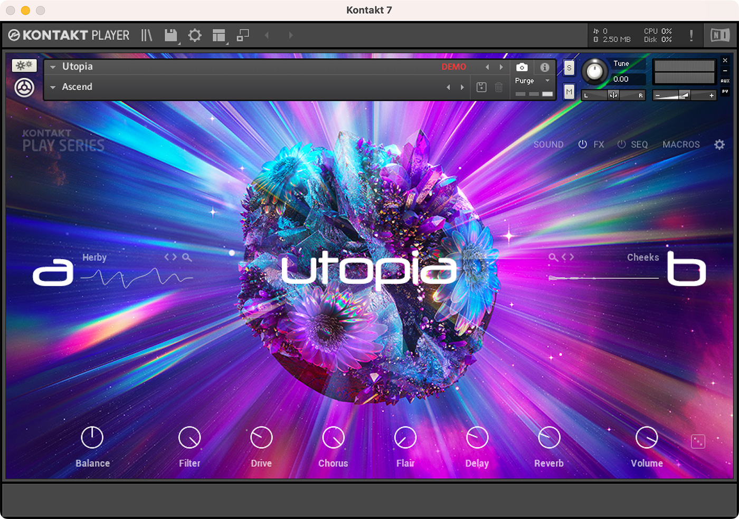The width and height of the screenshot is (739, 519).
Task: Expand the Ascend snapshot dropdown
Action: tap(52, 86)
